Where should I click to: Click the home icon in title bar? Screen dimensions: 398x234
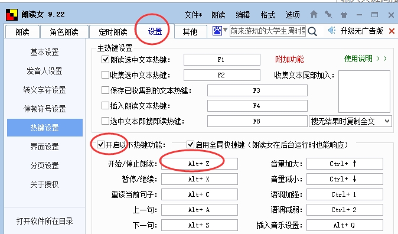tap(314, 14)
